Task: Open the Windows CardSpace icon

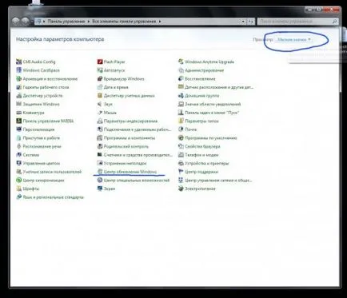Action: (18, 70)
